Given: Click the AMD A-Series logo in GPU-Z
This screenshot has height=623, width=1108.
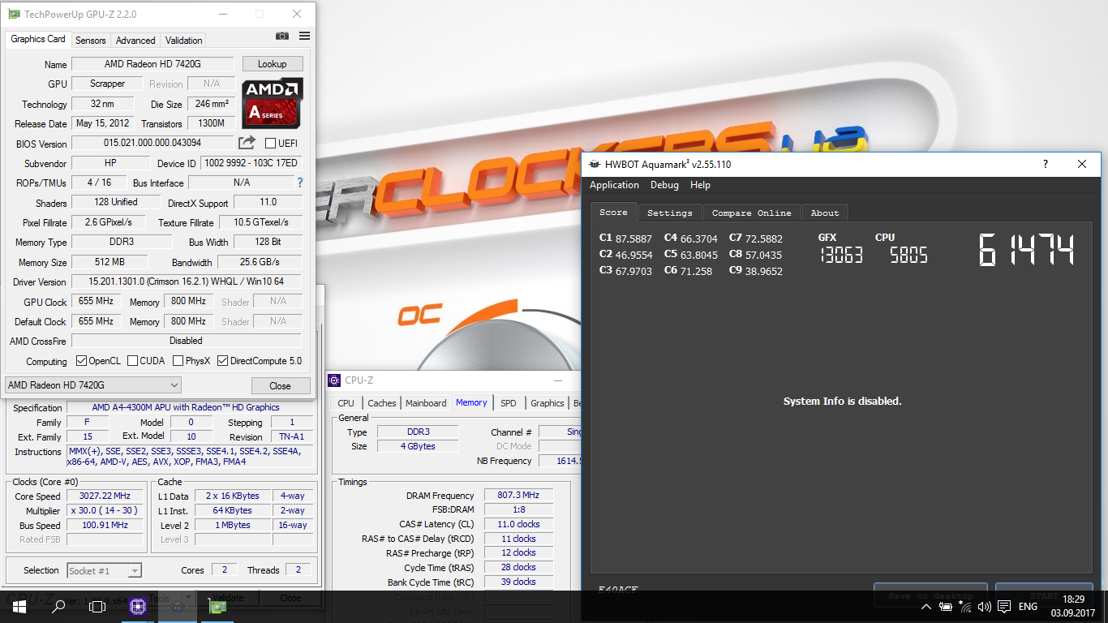Looking at the screenshot, I should click(x=273, y=102).
